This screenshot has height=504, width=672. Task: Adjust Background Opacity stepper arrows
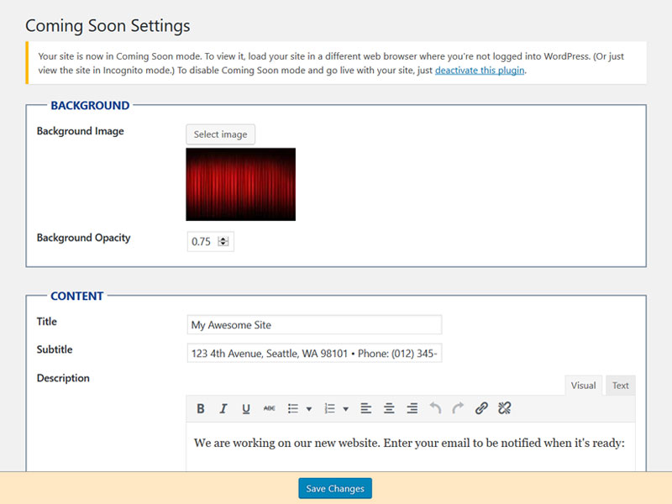pyautogui.click(x=223, y=241)
